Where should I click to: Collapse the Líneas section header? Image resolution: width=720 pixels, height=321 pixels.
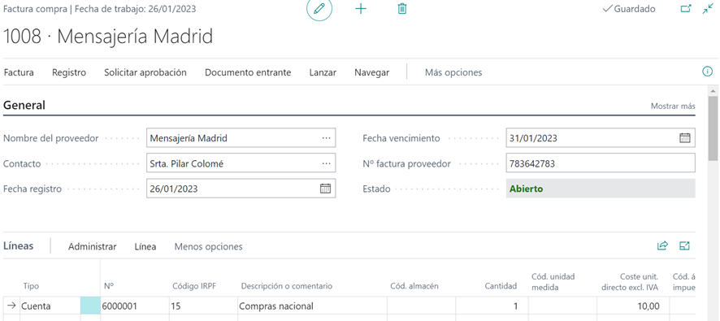(19, 245)
